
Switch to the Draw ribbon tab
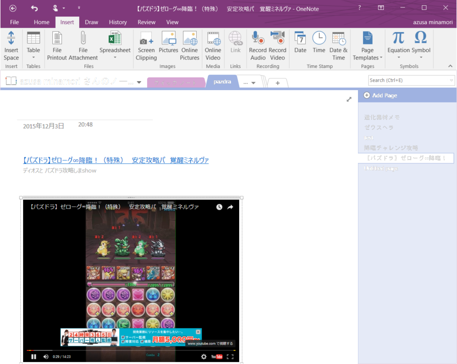click(x=91, y=22)
